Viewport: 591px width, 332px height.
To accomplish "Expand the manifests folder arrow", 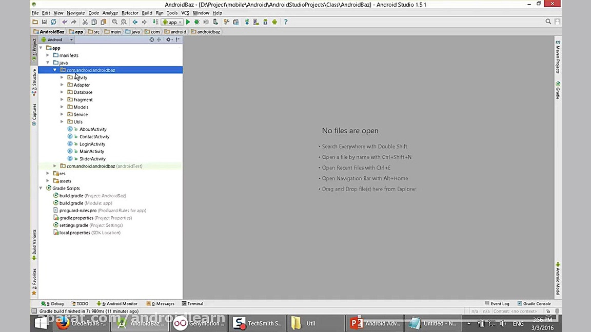I will coord(48,55).
